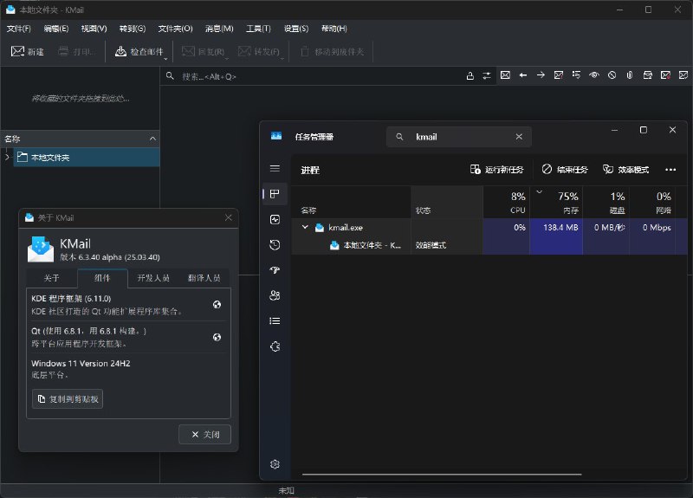Viewport: 693px width, 498px height.
Task: Click the 结束任务 end task button
Action: pos(565,170)
